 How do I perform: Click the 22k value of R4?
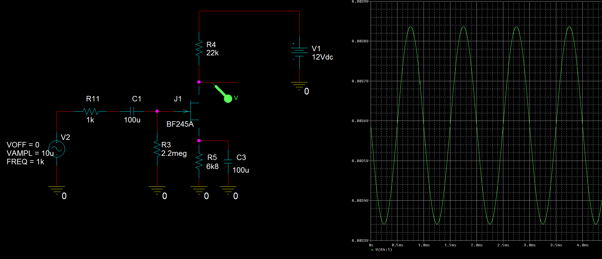point(212,53)
